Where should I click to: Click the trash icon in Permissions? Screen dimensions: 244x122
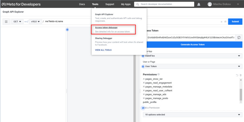241,75
